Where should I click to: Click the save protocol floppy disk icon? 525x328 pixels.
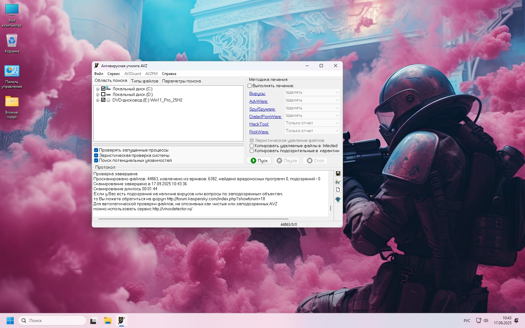(338, 174)
